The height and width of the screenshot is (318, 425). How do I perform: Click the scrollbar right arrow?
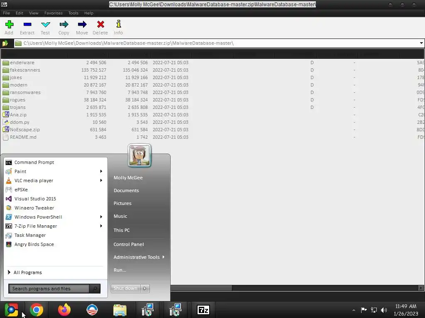click(x=421, y=288)
